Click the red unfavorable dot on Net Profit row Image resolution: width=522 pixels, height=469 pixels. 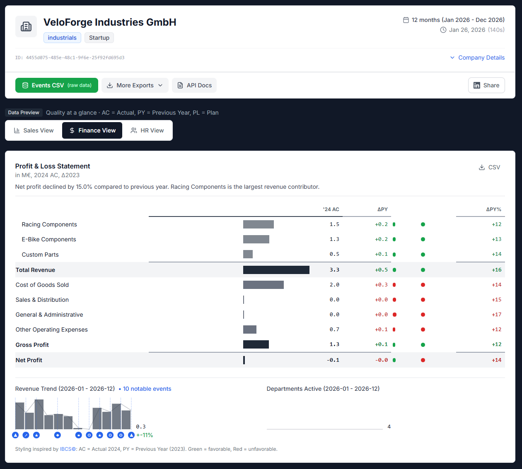423,360
